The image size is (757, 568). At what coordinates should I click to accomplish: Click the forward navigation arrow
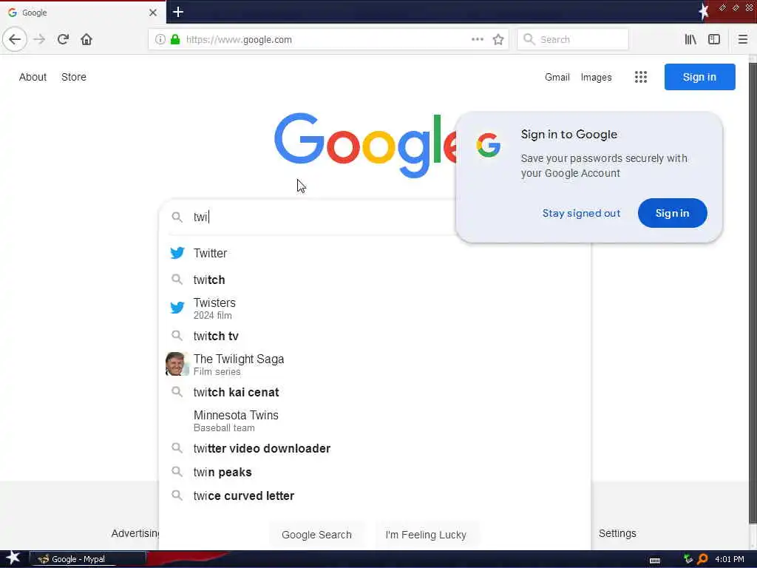click(x=39, y=39)
